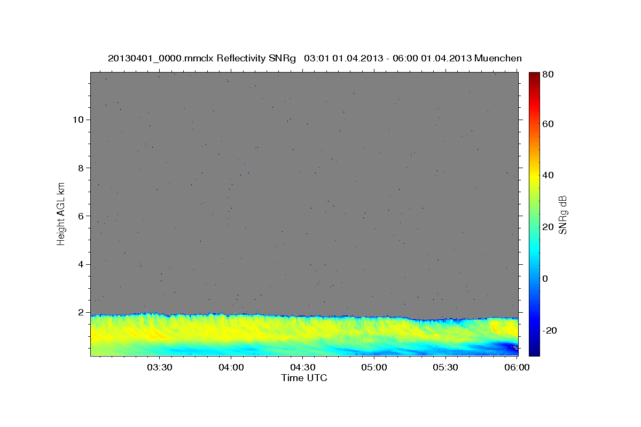Click the colorbar value 80
Image resolution: width=641 pixels, height=427 pixels.
(x=547, y=75)
